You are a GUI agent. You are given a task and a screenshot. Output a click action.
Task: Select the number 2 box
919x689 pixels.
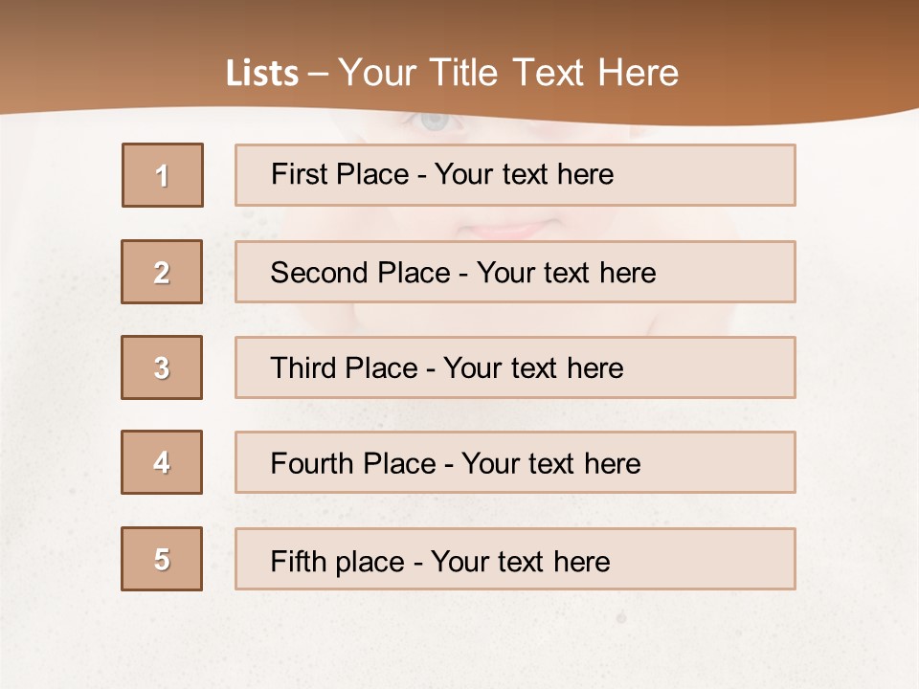point(162,272)
